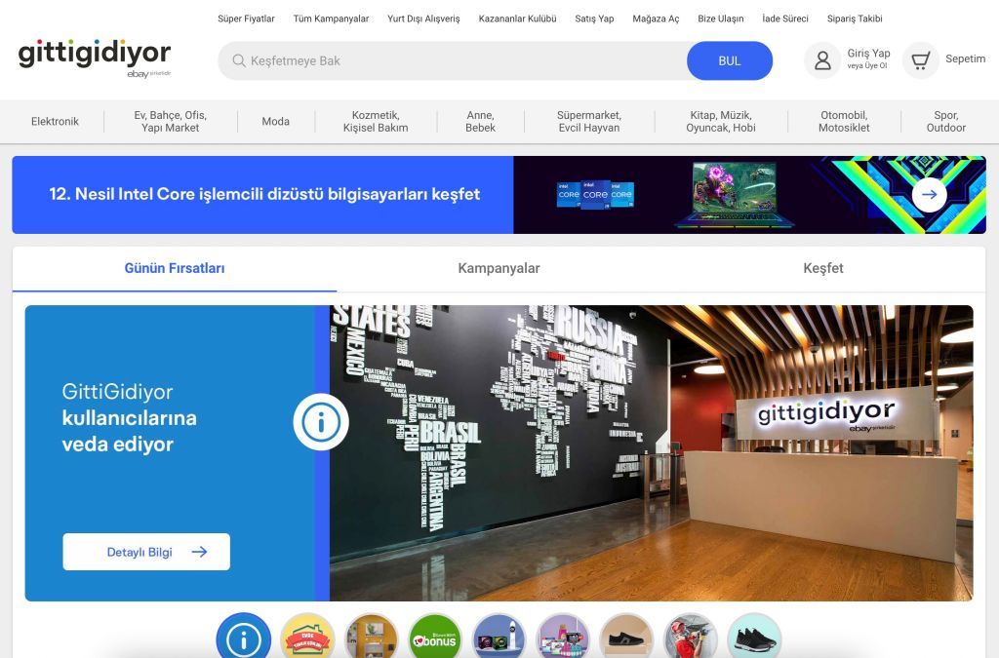Open Mağaza Aç link

656,19
